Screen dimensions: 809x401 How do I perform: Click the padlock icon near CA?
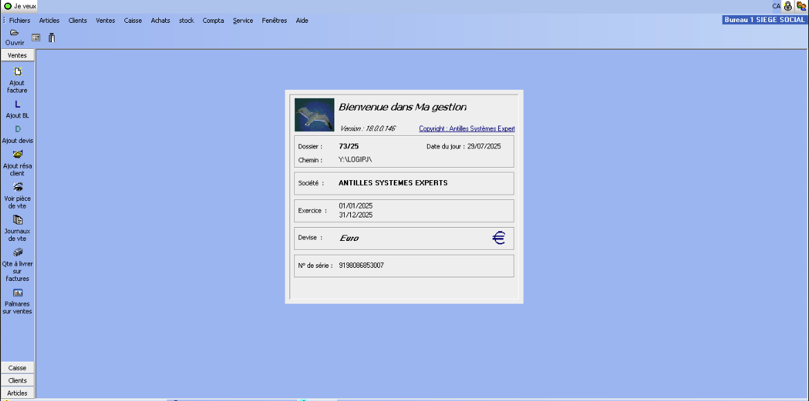pyautogui.click(x=788, y=6)
